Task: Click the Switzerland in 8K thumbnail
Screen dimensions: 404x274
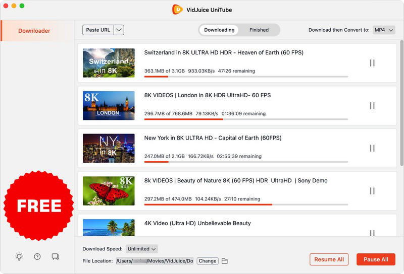Action: tap(109, 63)
